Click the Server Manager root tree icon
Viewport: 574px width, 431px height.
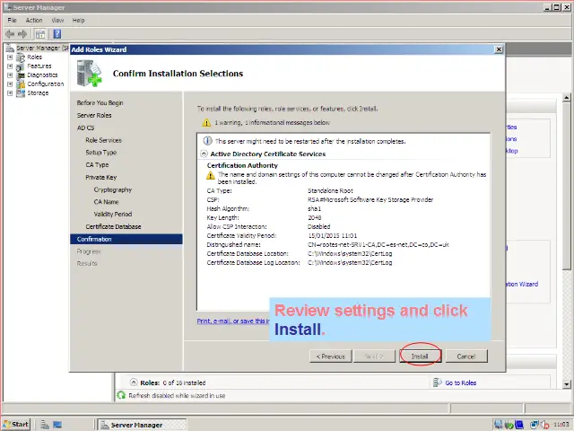10,48
